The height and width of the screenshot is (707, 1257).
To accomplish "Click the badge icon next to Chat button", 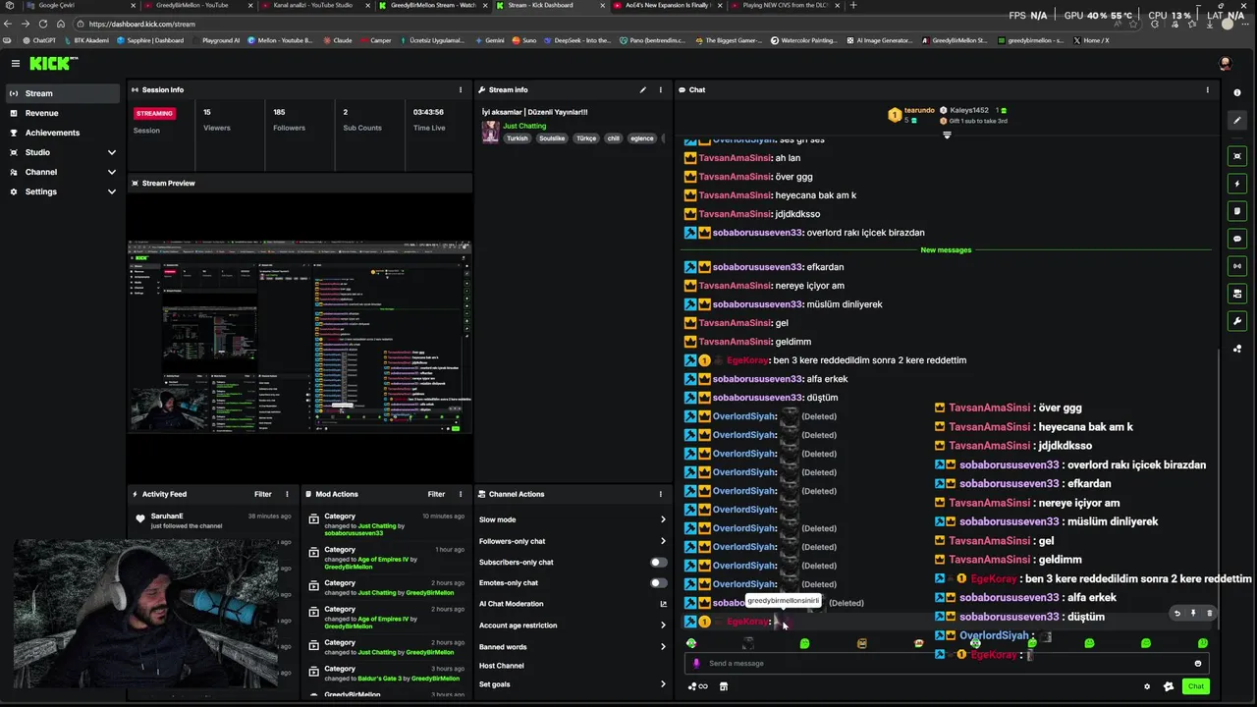I will tap(1169, 686).
